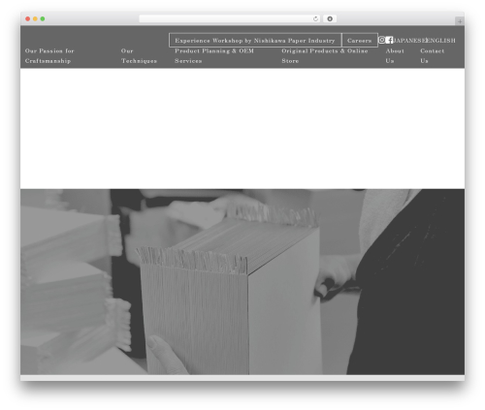
Task: Go to Contact Us page
Action: click(433, 55)
